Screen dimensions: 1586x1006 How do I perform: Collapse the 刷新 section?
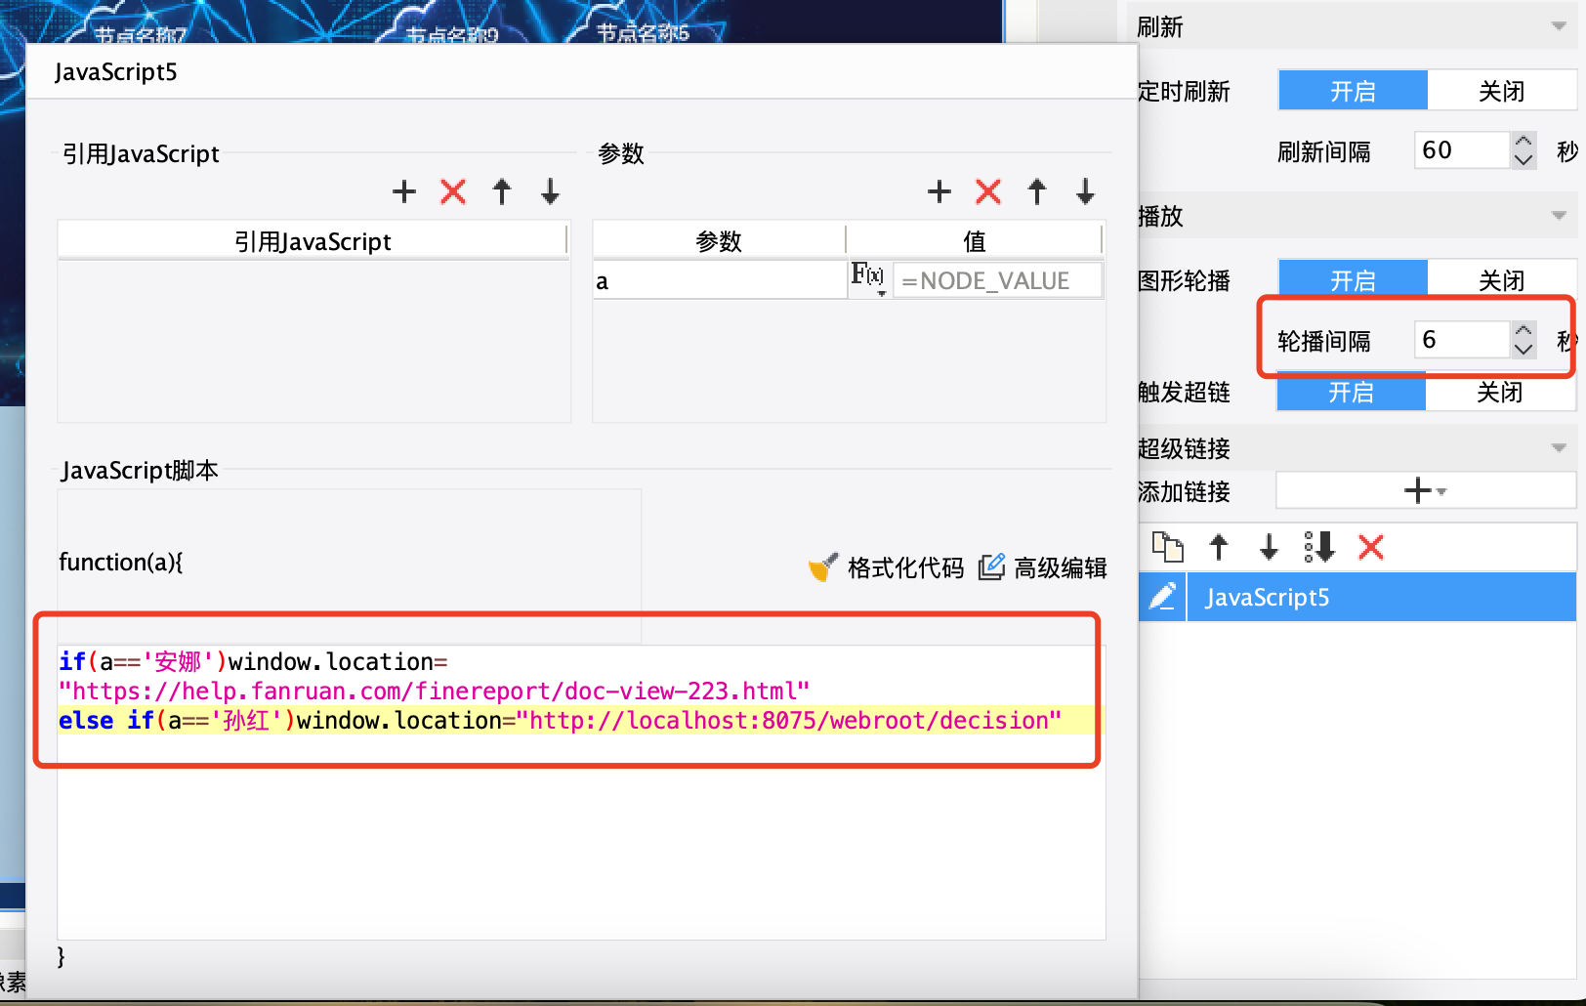click(1559, 26)
